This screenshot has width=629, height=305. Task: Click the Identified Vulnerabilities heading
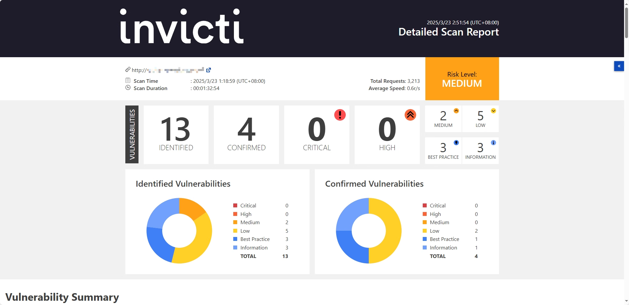coord(183,184)
